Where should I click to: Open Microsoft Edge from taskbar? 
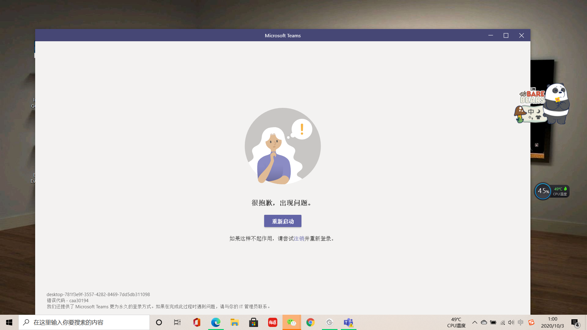216,322
